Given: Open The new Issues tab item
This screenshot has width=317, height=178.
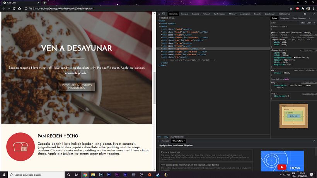Looking at the screenshot, I should [x=206, y=156].
